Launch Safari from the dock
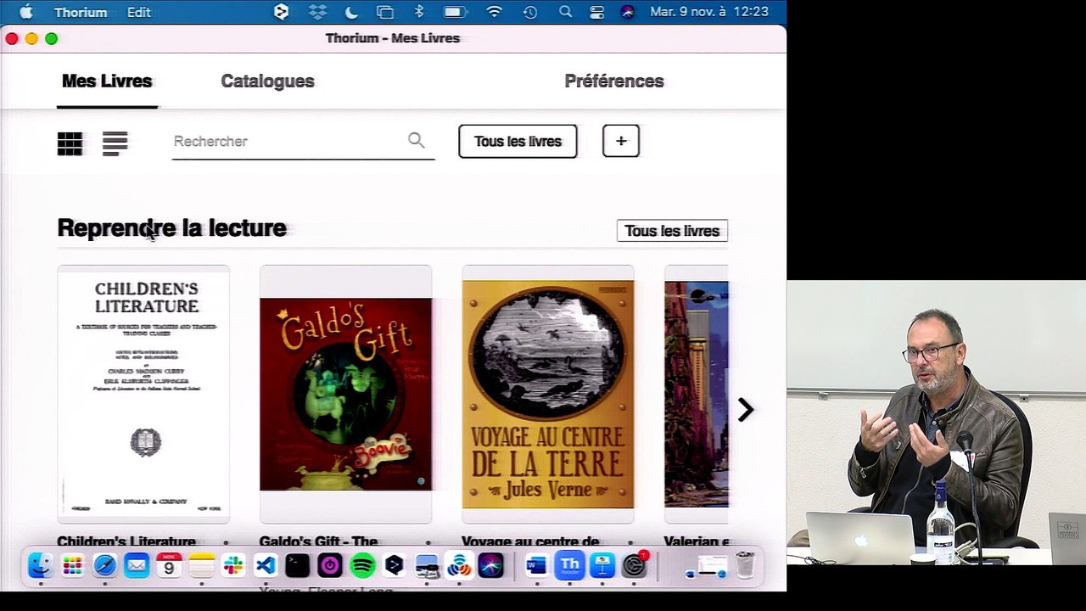Image resolution: width=1086 pixels, height=611 pixels. pos(104,565)
